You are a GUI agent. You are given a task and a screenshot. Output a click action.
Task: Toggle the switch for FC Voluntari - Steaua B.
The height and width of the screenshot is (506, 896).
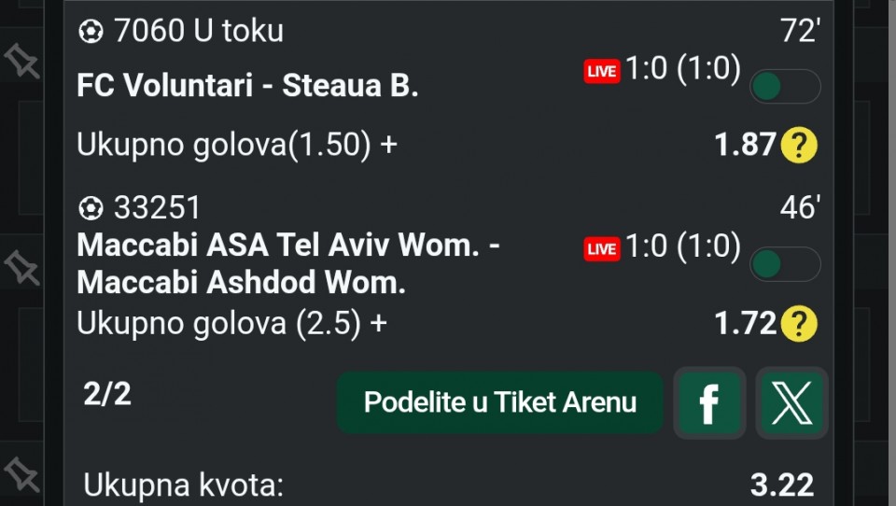pos(785,87)
